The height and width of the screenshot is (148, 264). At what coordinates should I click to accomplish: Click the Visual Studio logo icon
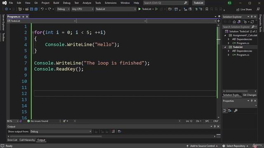point(5,3)
